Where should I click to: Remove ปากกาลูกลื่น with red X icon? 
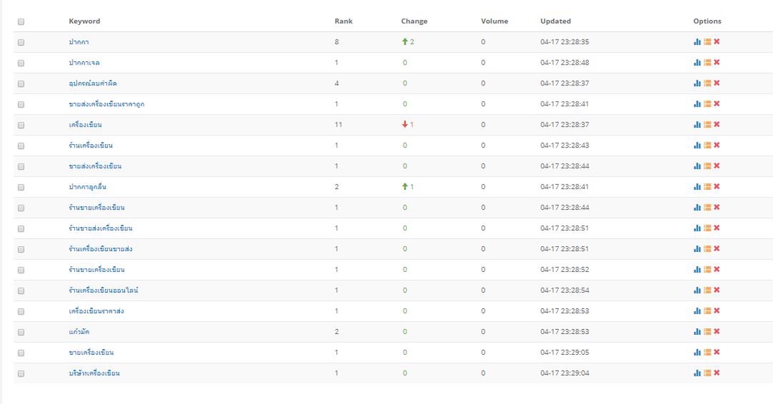click(x=717, y=187)
